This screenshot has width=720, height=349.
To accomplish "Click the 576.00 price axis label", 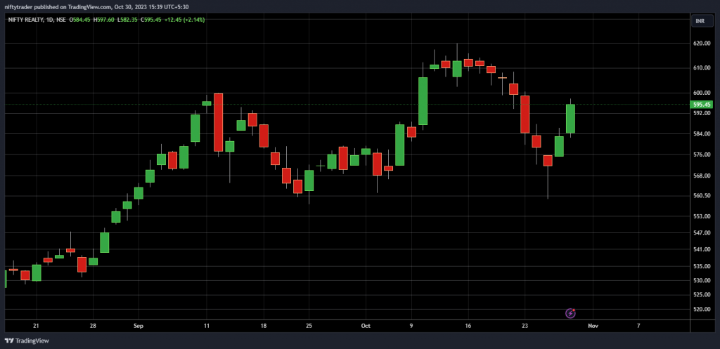I will (x=703, y=154).
